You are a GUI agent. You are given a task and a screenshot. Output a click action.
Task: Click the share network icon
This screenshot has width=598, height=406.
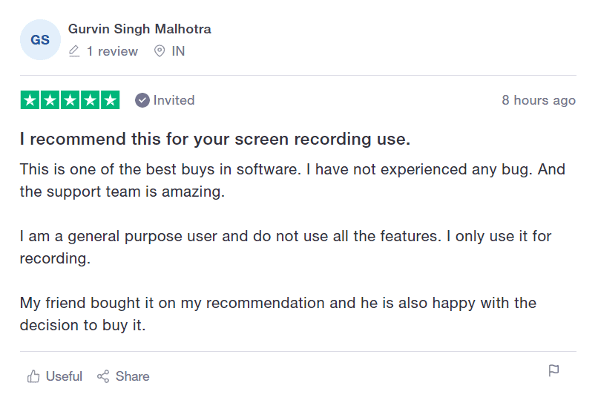point(103,376)
